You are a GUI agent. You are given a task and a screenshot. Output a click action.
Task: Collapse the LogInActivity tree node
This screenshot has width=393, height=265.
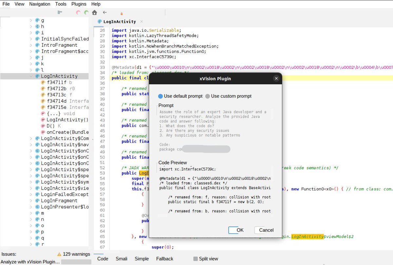tap(31, 76)
